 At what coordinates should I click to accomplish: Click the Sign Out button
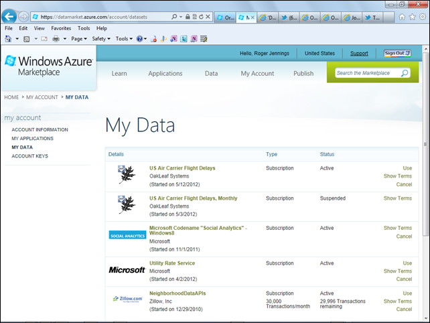coord(397,53)
